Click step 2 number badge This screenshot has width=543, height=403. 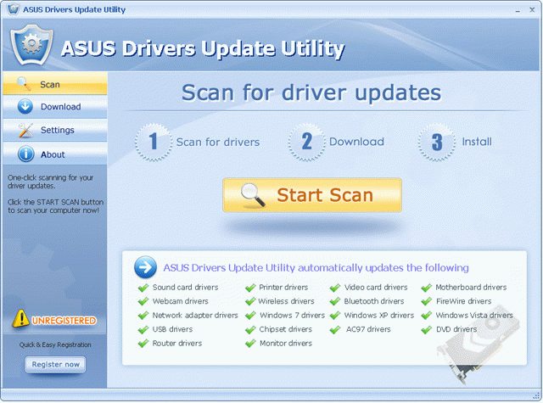[x=306, y=142]
